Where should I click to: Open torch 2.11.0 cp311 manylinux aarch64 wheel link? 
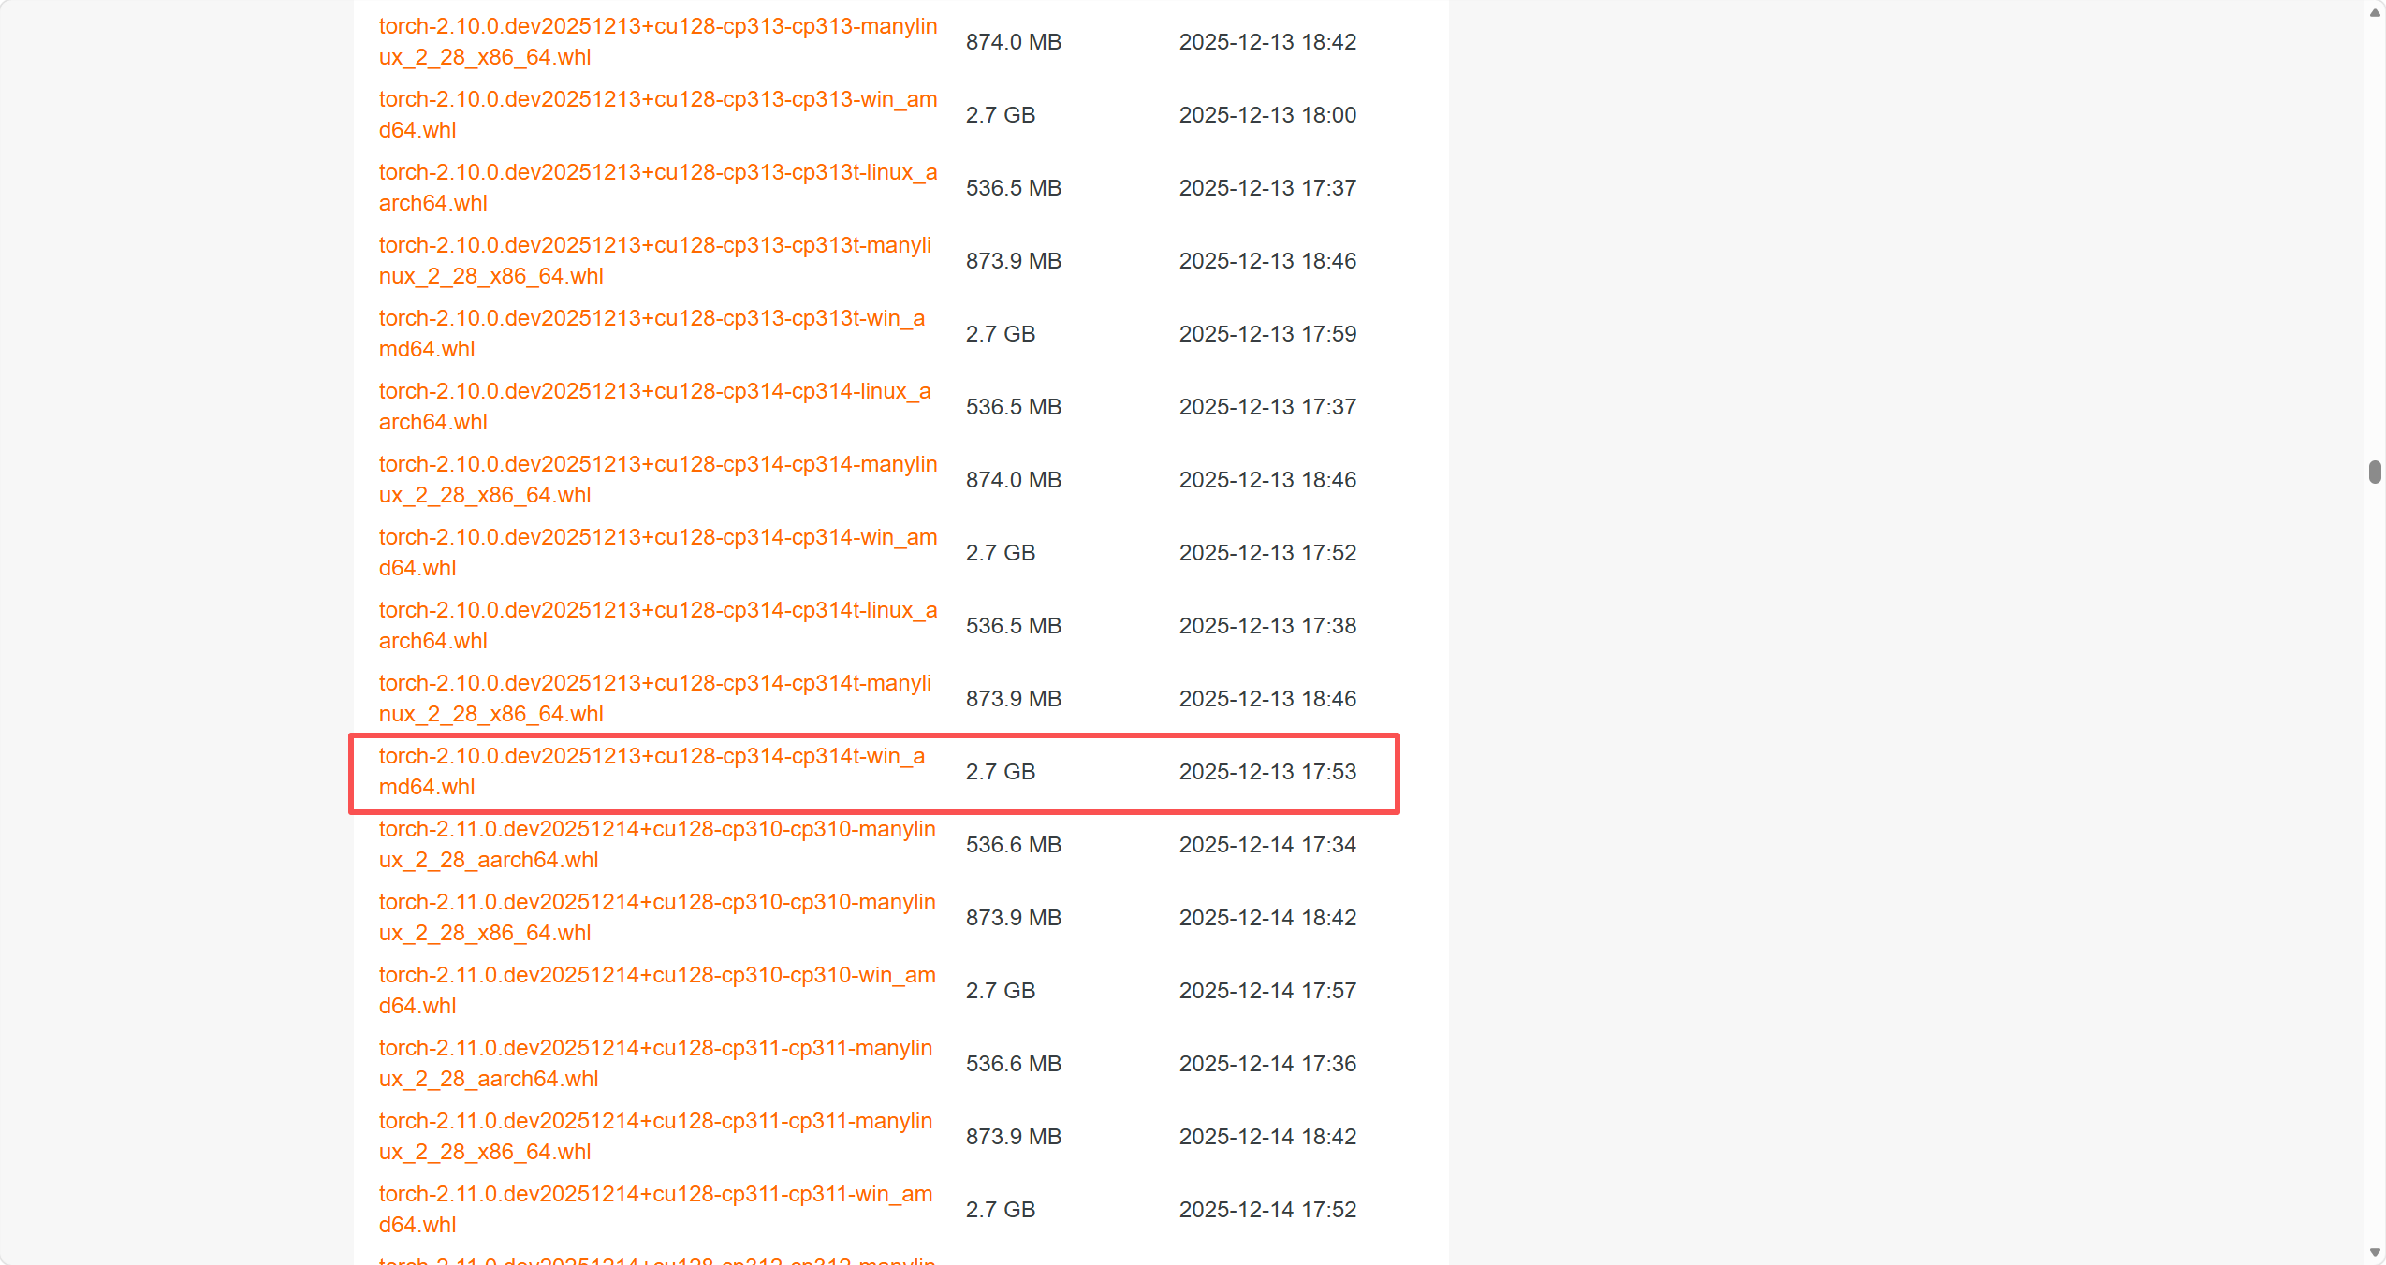click(655, 1049)
